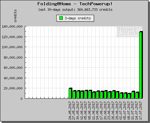The width and height of the screenshot is (150, 123).
Task: Click the last 30-days output subtitle
Action: point(75,10)
